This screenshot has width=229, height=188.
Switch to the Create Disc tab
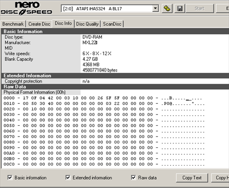pos(39,24)
